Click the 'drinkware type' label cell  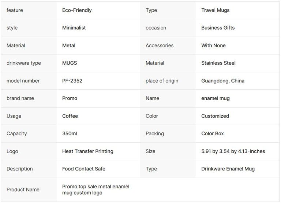[24, 63]
